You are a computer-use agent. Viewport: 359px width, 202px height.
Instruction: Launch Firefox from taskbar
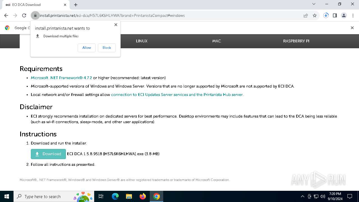pyautogui.click(x=143, y=196)
